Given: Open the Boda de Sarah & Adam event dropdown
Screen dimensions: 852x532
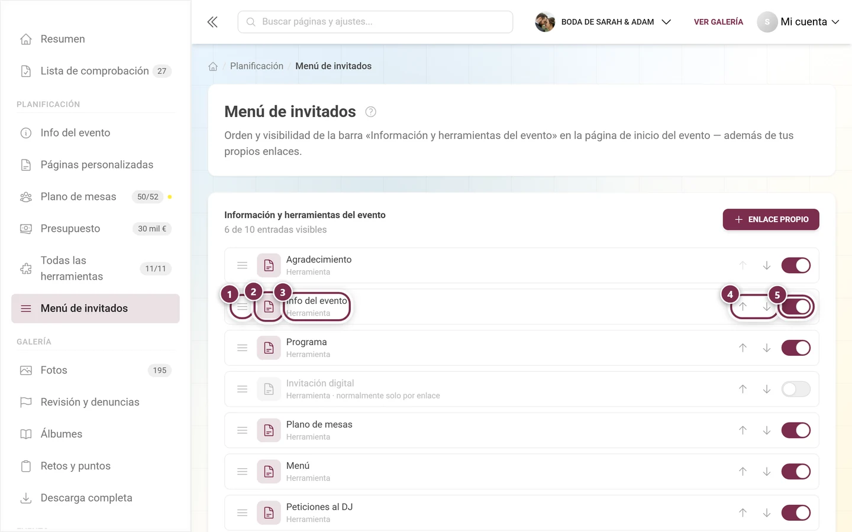Looking at the screenshot, I should (603, 22).
